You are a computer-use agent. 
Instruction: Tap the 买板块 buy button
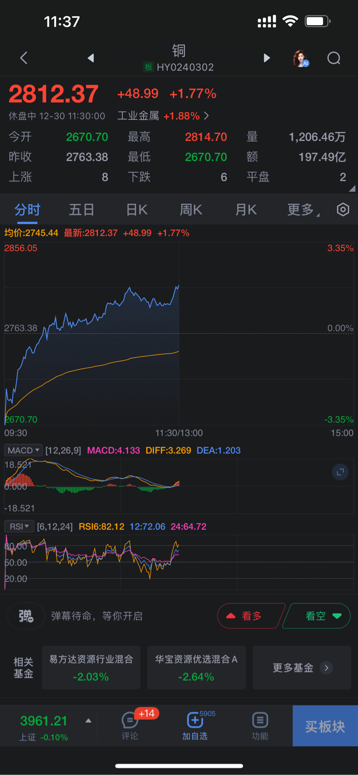tap(325, 726)
